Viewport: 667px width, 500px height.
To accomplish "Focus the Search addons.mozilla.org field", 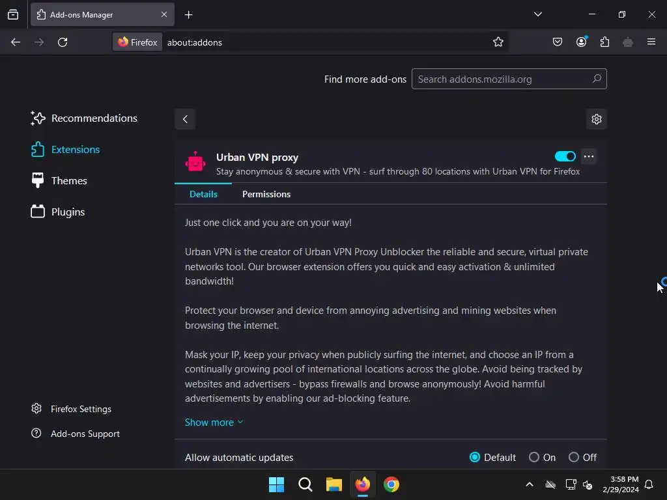I will (509, 79).
